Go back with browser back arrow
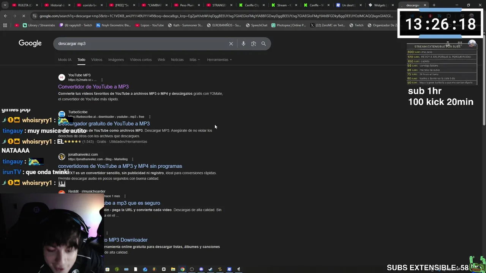Viewport: 486px width, 273px height. 5,16
